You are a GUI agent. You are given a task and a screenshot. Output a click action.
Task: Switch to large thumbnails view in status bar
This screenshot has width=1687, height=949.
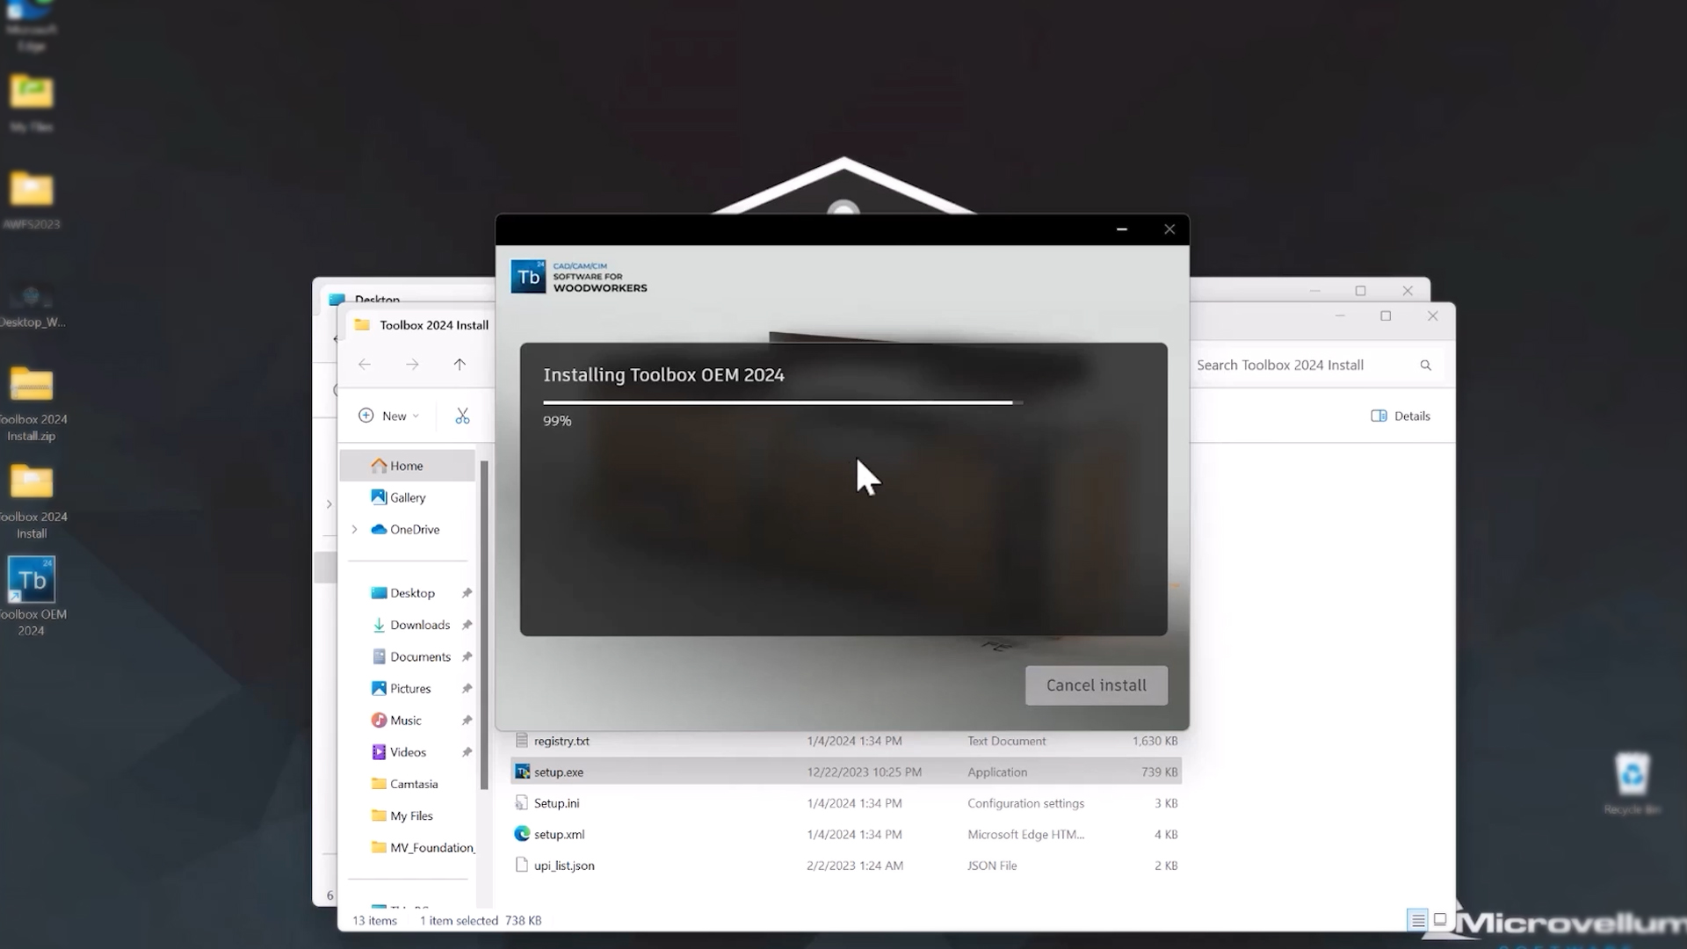pyautogui.click(x=1440, y=920)
